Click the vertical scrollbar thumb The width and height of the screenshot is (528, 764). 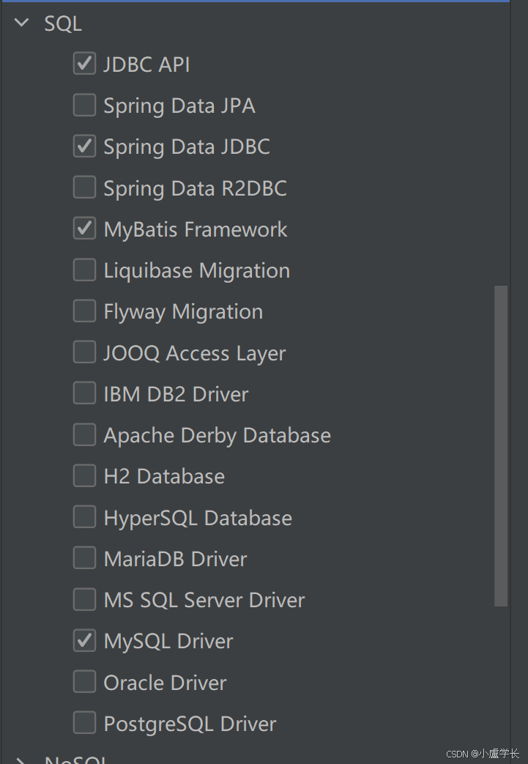coord(501,446)
